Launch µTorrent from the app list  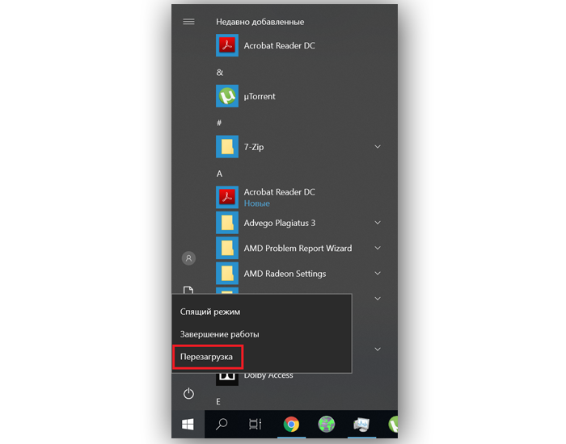click(259, 97)
